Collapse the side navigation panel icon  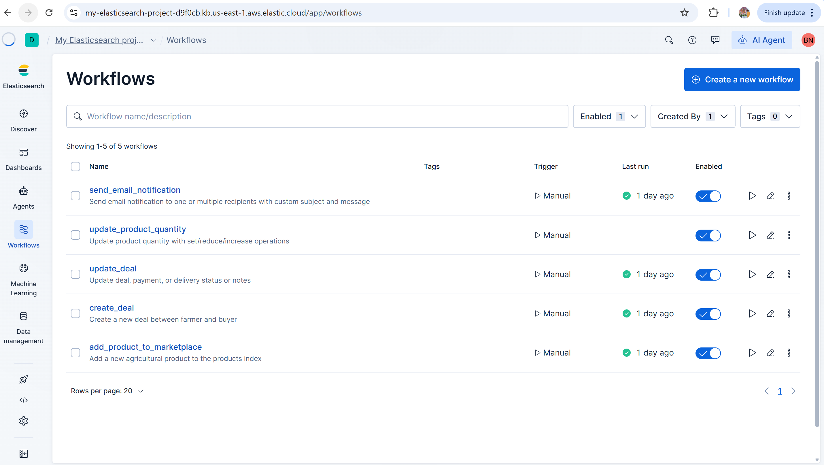(x=23, y=453)
